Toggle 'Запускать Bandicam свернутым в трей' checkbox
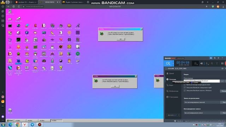This screenshot has width=226, height=127. pos(185,87)
